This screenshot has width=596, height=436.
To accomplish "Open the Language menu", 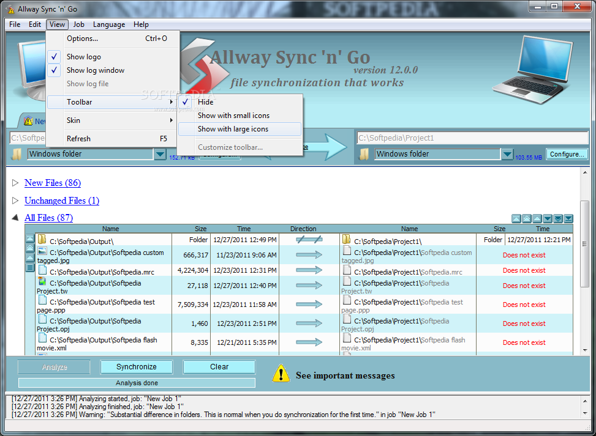I will pyautogui.click(x=109, y=24).
